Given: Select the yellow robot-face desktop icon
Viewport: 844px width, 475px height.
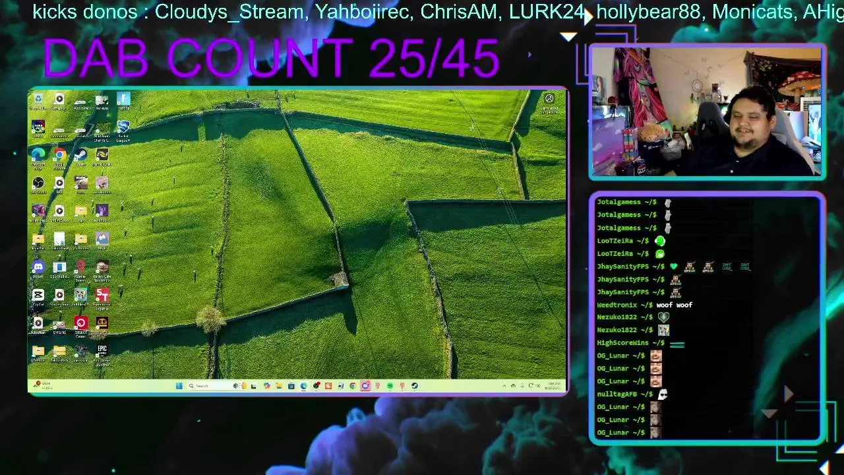Looking at the screenshot, I should tap(102, 323).
